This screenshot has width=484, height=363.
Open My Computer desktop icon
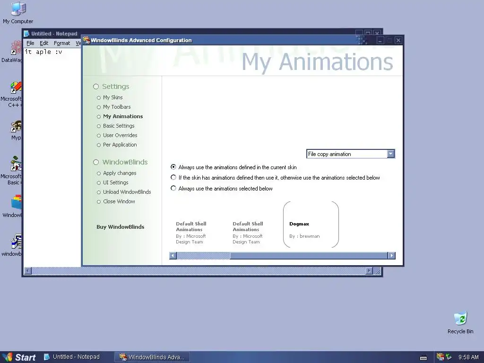point(18,13)
